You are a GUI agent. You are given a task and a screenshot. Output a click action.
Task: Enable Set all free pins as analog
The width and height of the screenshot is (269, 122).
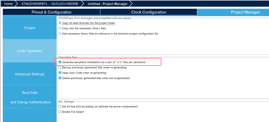click(x=60, y=106)
